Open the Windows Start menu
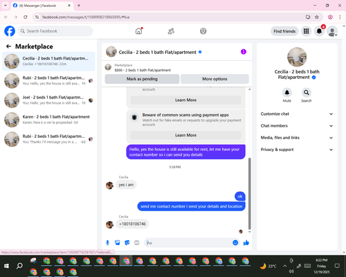This screenshot has height=277, width=346. click(6, 266)
